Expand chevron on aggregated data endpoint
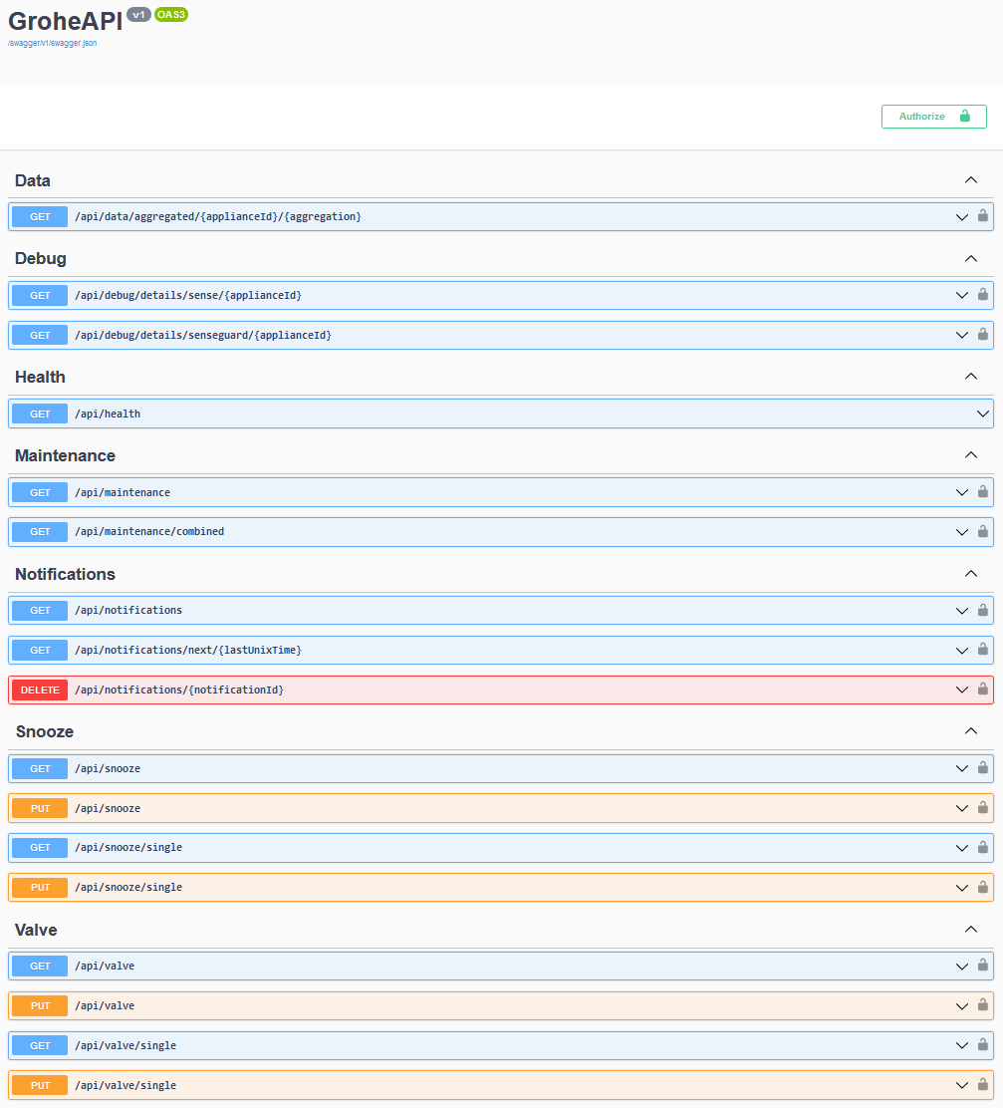The image size is (1003, 1108). (x=962, y=217)
